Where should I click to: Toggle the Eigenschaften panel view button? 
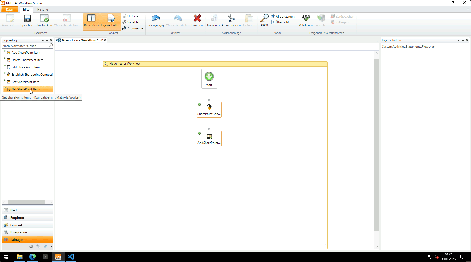110,20
